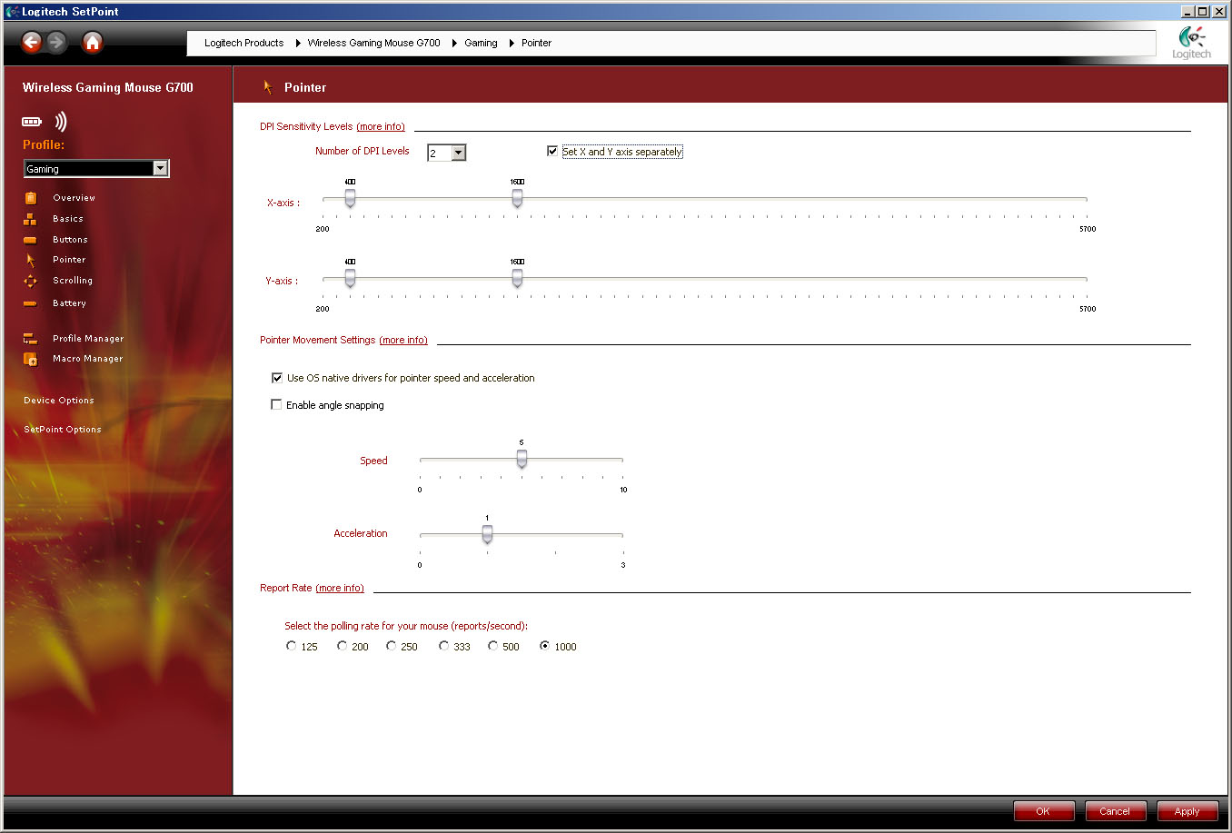The image size is (1232, 833).
Task: Click Wireless Gaming Mouse G700 breadcrumb
Action: 373,43
